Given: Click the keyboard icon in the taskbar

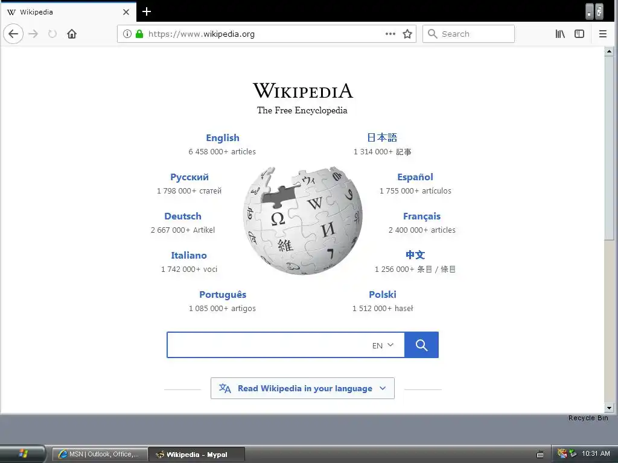Looking at the screenshot, I should (x=540, y=455).
